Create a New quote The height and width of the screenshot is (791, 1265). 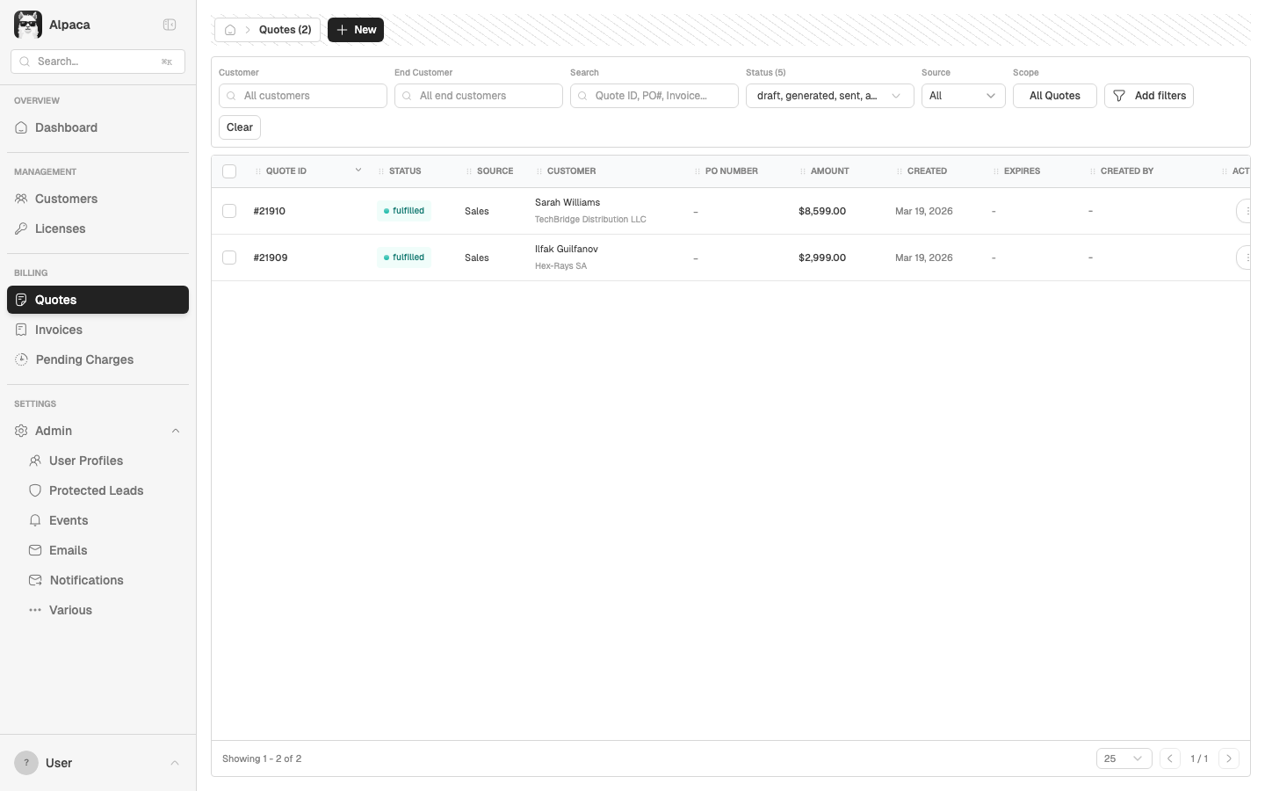[x=356, y=30]
